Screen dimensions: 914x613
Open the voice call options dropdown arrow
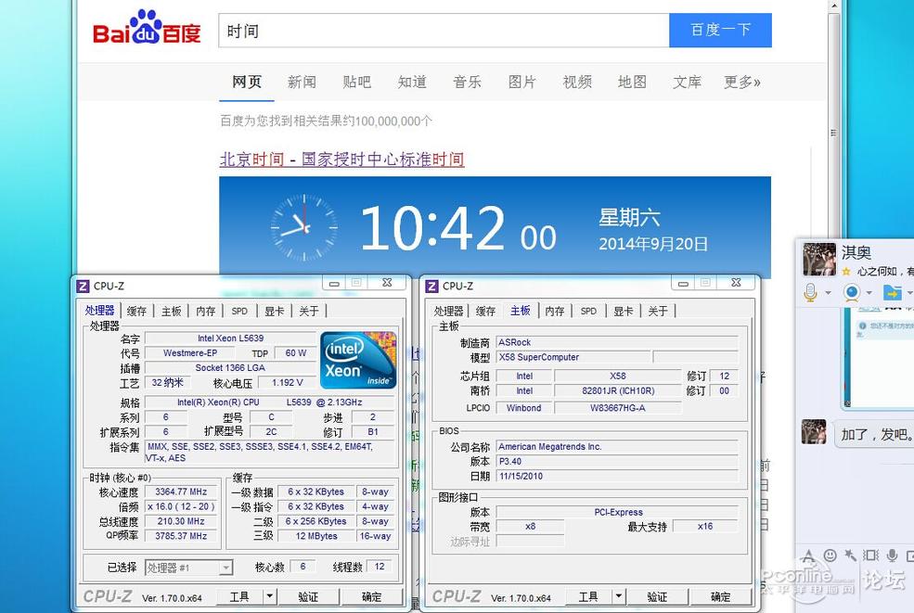[x=828, y=292]
